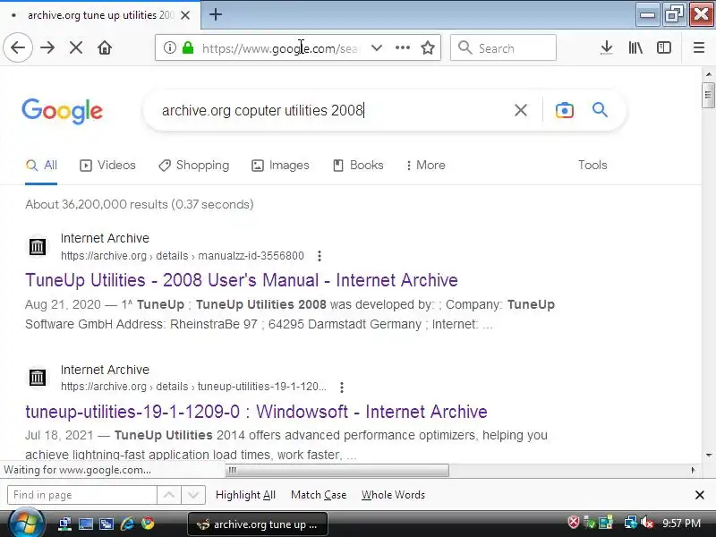Find next match arrow
716x537 pixels.
tap(193, 495)
